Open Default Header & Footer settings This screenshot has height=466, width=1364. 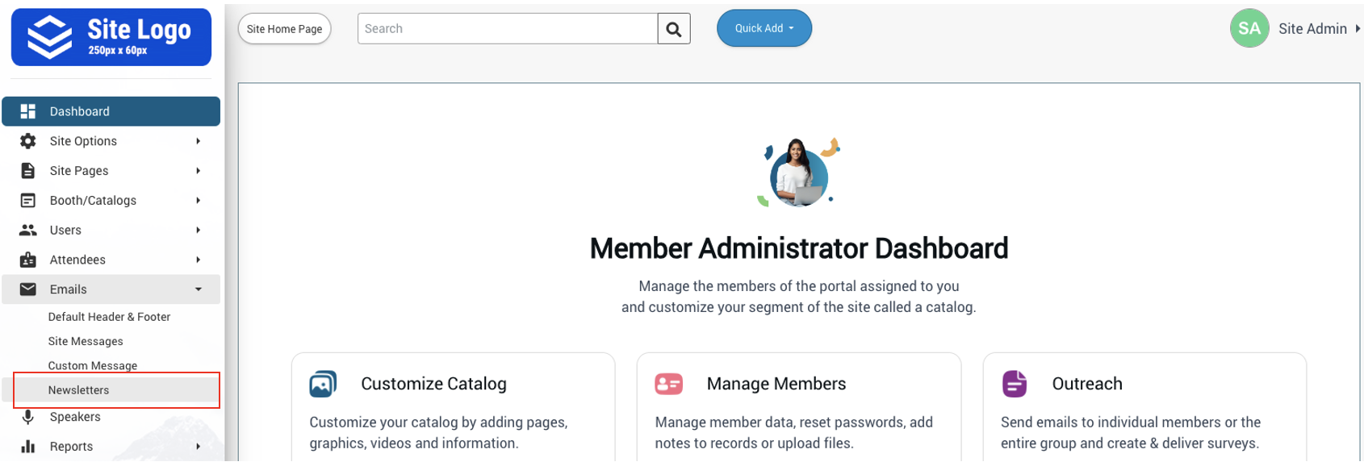pyautogui.click(x=109, y=318)
